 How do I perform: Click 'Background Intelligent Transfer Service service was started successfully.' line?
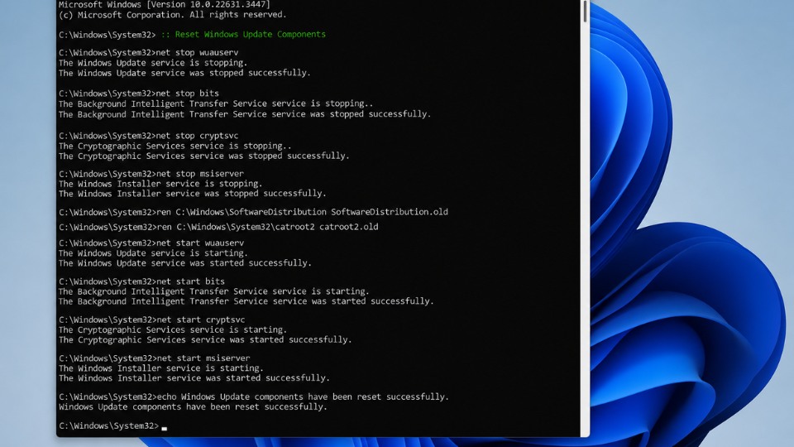tap(246, 301)
